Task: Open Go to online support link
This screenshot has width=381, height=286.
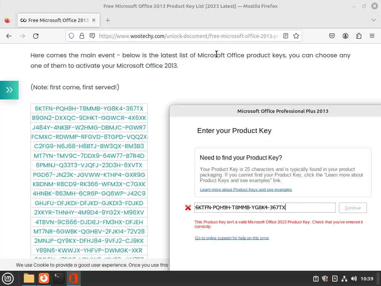Action: [232, 238]
